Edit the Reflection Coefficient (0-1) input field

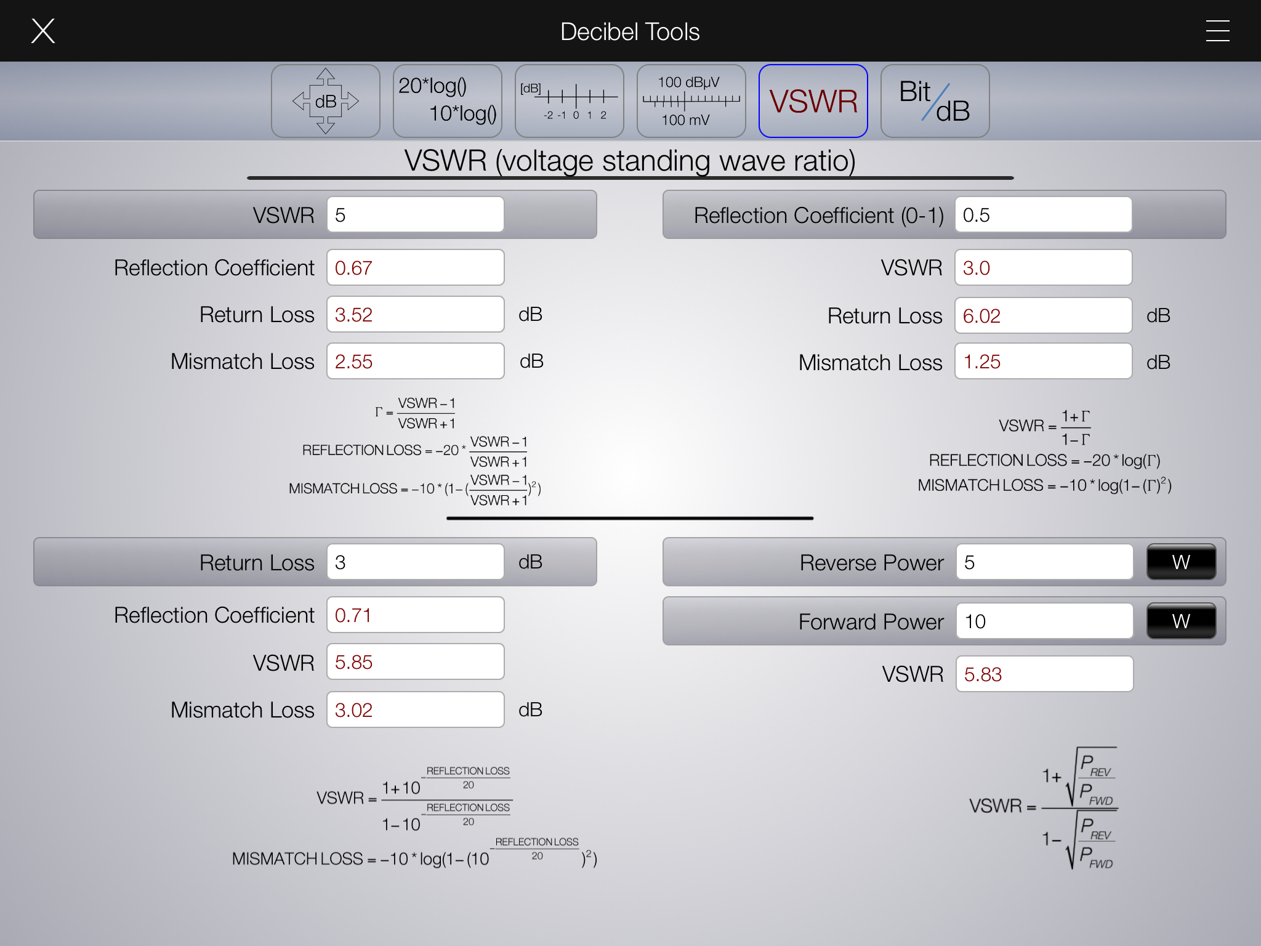tap(1043, 215)
